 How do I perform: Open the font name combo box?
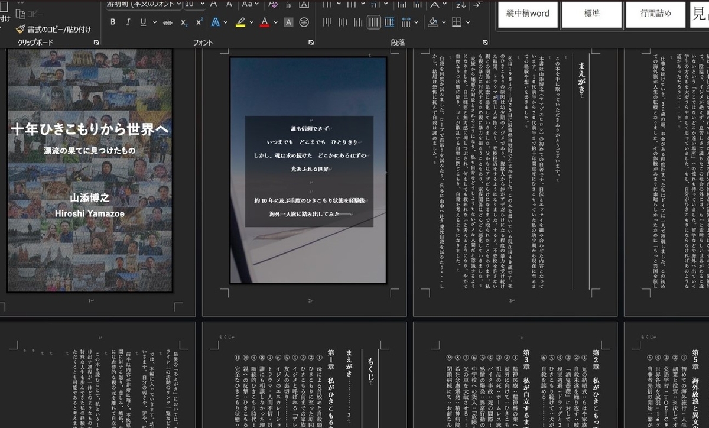pyautogui.click(x=143, y=4)
